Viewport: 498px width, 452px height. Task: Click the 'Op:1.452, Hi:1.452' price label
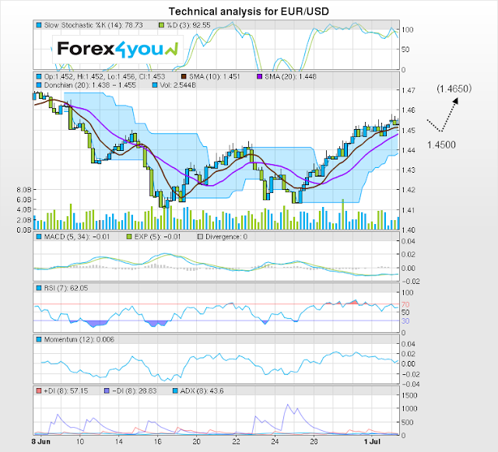(74, 76)
